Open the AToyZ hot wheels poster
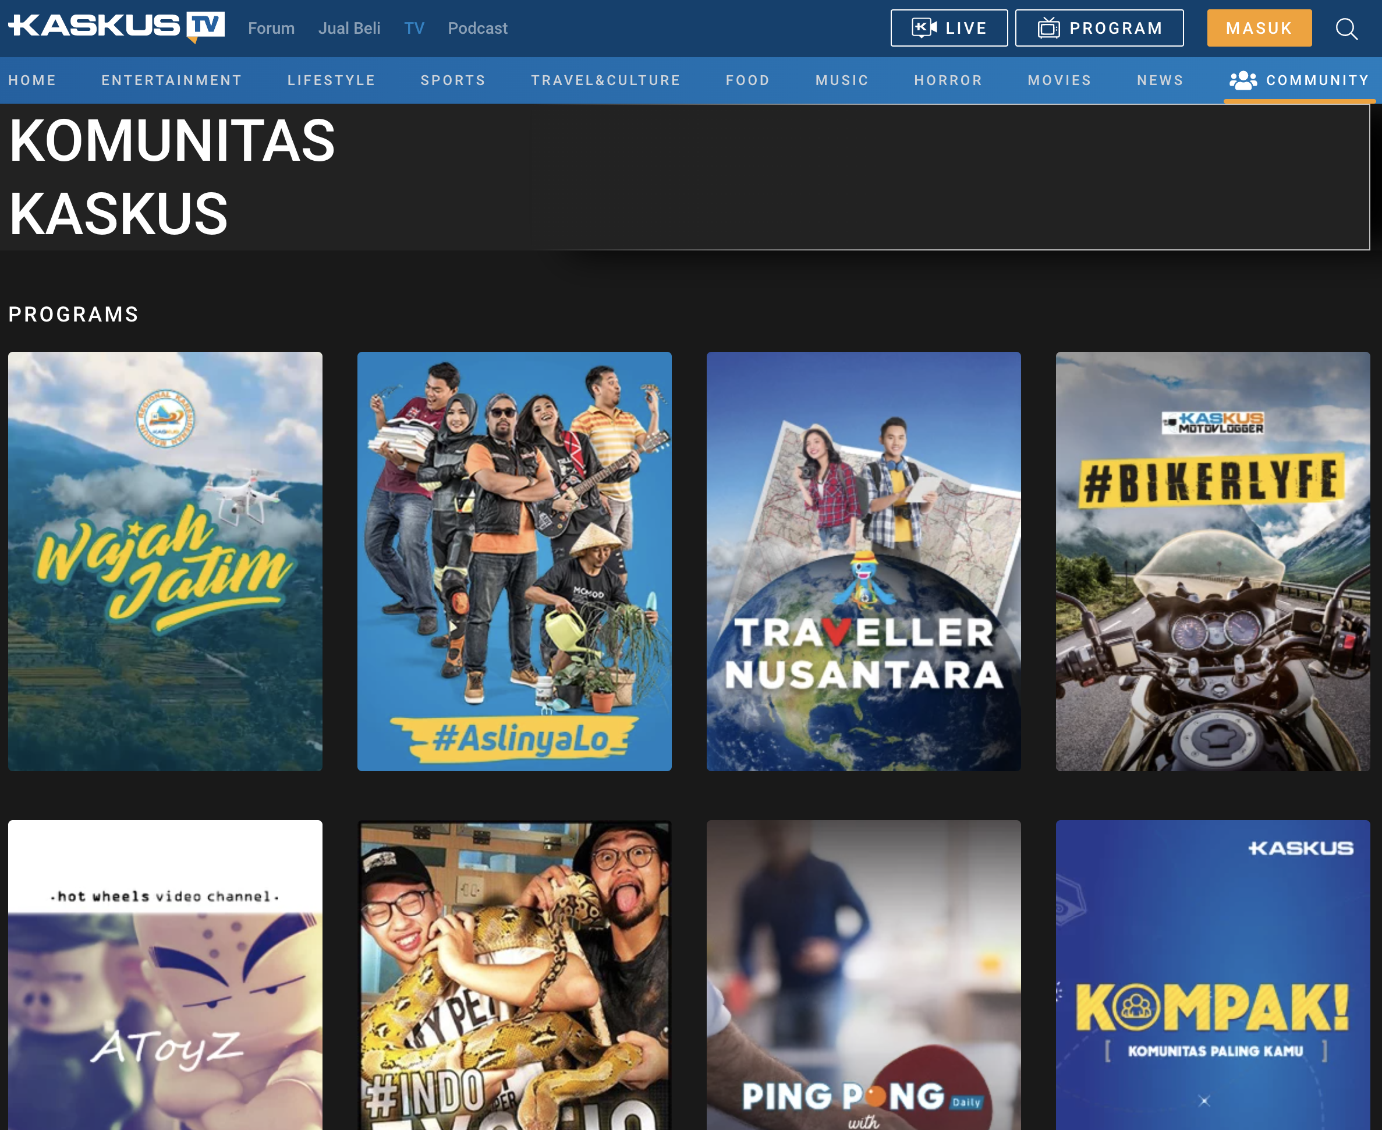Screen dimensions: 1382x1130 pos(165,974)
